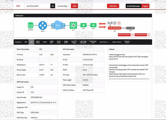The height and width of the screenshot is (120, 166).
Task: Select the ONU Admin Status ENABLE value
Action: (x=86, y=85)
